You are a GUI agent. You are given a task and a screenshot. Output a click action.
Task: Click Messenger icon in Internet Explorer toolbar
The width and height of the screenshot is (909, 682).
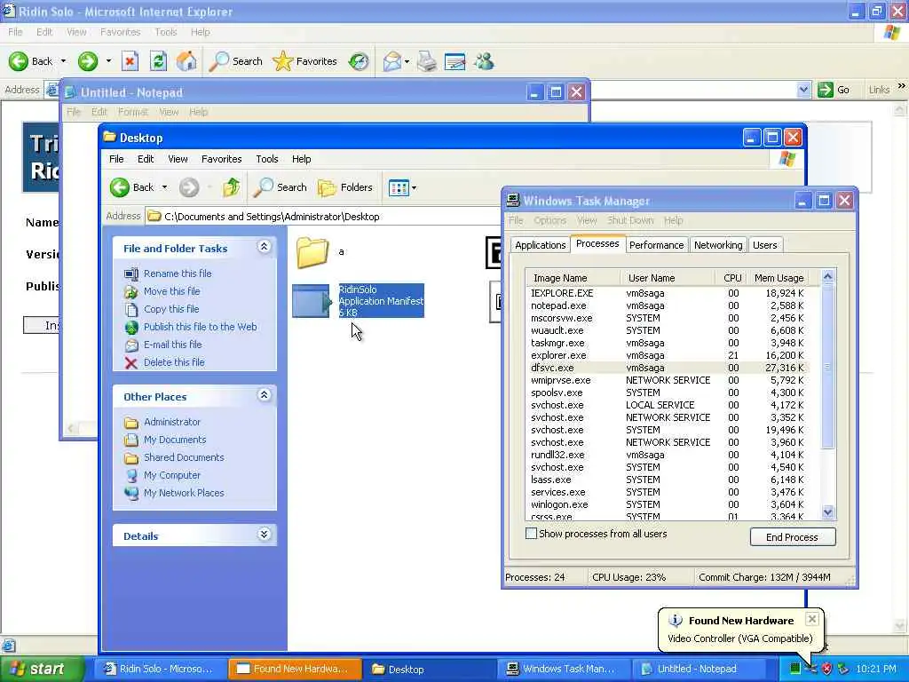tap(484, 61)
